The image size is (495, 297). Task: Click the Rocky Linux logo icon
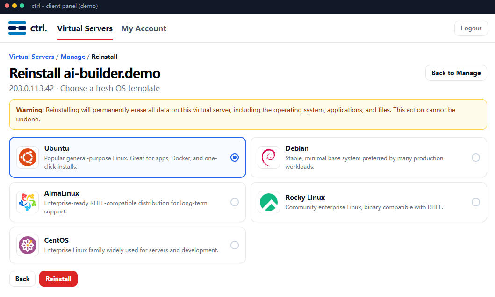point(269,202)
